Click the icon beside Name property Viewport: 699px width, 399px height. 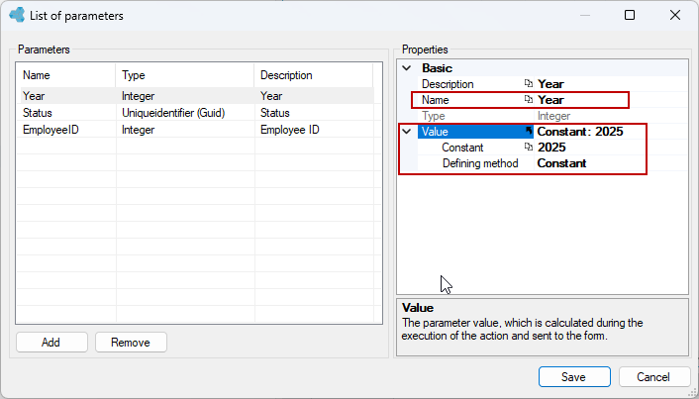pos(529,99)
